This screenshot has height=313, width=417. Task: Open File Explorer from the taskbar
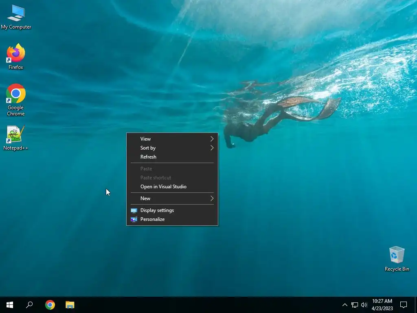pyautogui.click(x=70, y=305)
